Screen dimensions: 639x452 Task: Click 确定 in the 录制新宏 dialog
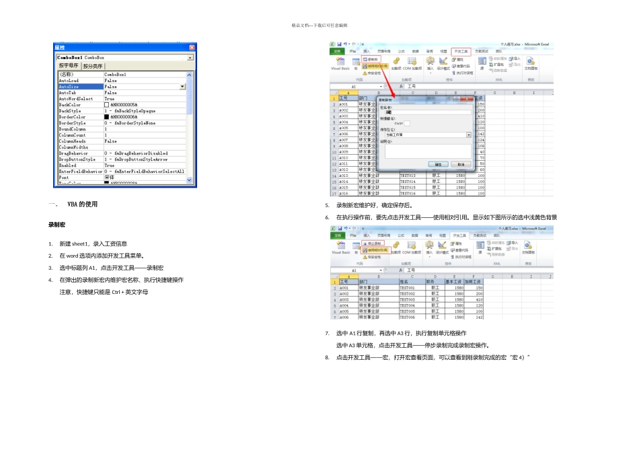point(438,164)
